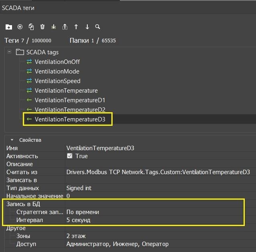Screen dimensions: 256x252
Task: Click the delete trash icon
Action: pos(42,27)
